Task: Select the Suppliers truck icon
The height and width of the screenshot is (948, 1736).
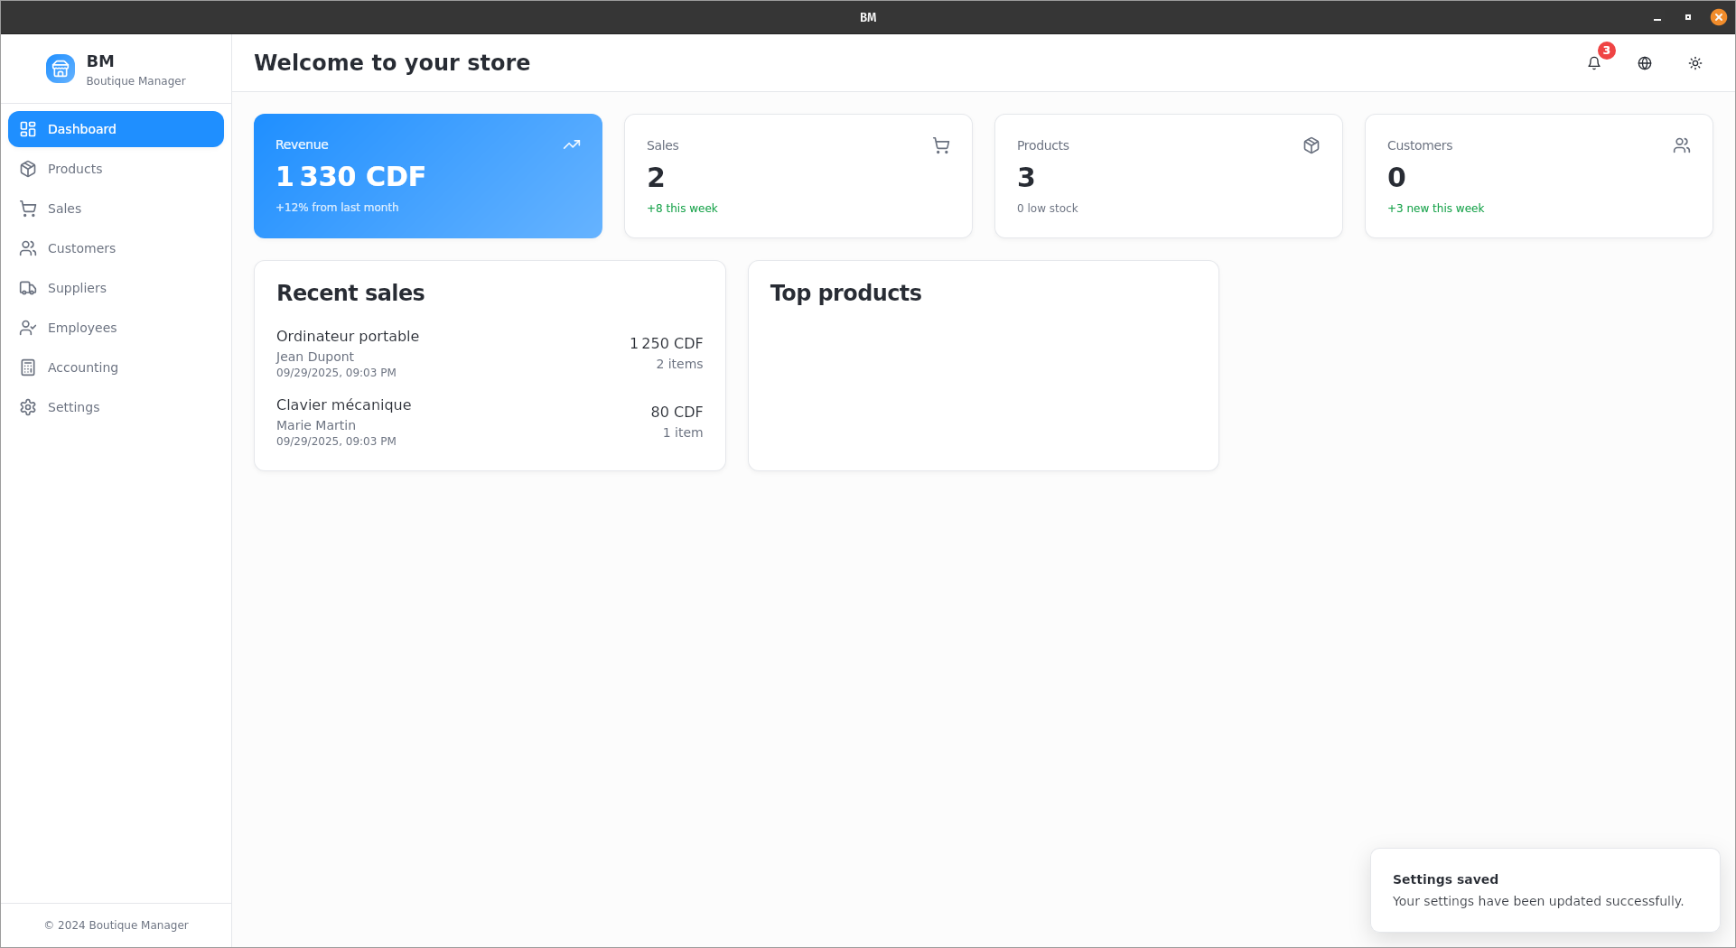Action: tap(29, 288)
